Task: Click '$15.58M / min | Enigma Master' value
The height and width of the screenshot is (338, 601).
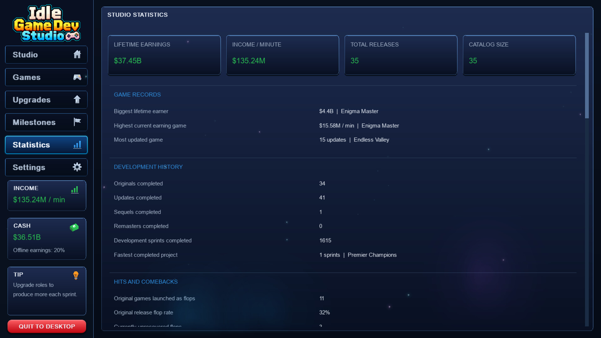Action: (359, 125)
